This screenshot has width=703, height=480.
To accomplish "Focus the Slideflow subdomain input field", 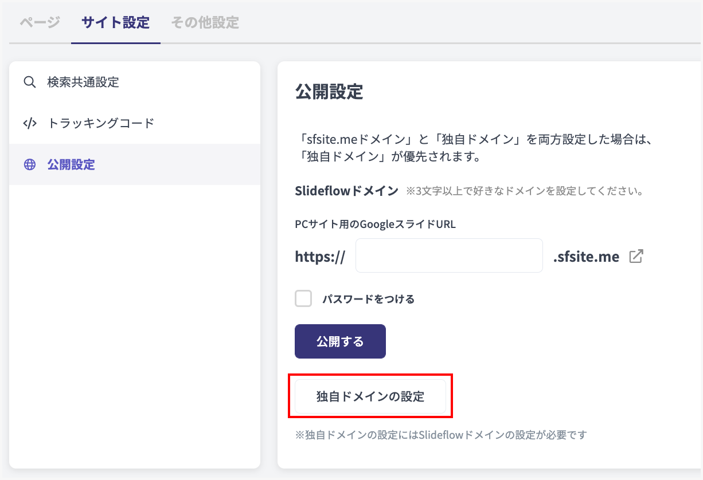I will click(x=449, y=255).
